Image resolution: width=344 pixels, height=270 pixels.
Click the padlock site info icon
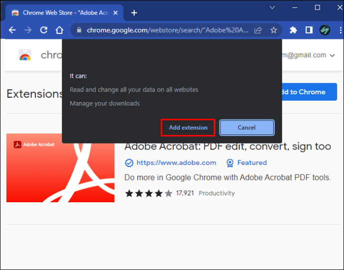click(79, 30)
